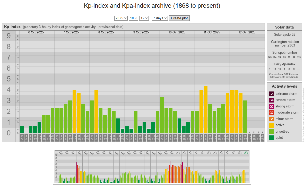Click the Solar data panel heading

[x=284, y=27]
